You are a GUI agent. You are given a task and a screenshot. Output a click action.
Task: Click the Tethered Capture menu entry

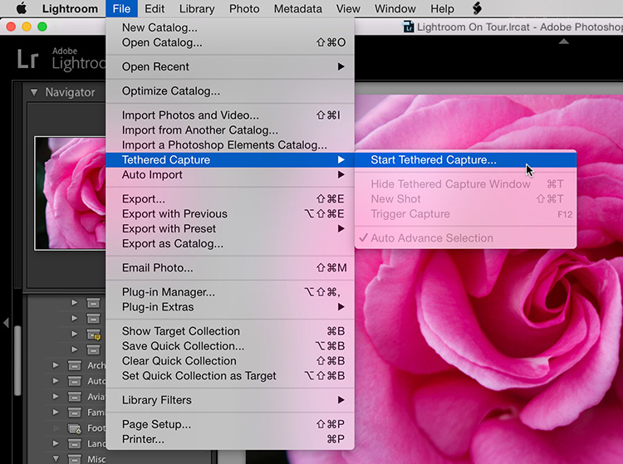pos(230,160)
